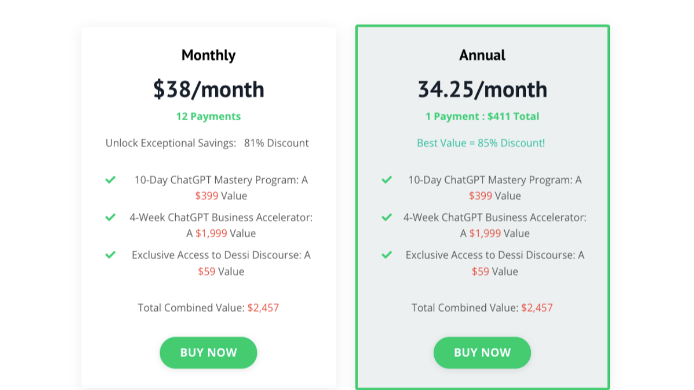Select the Annual plan heading
Screen dimensions: 694x390
point(482,55)
